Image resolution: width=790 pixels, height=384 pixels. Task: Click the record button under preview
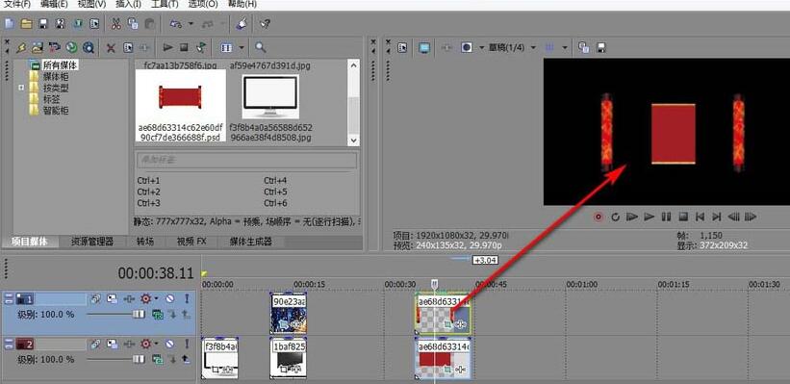pos(599,217)
